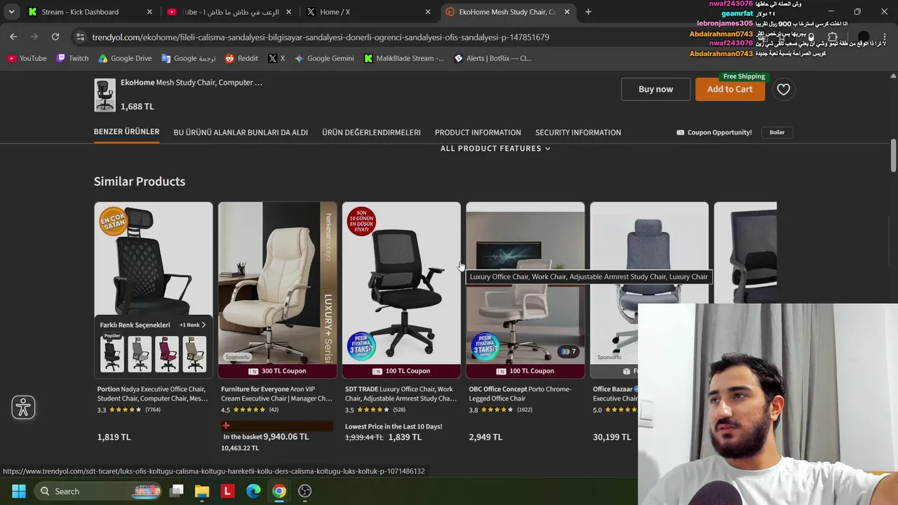Image resolution: width=898 pixels, height=505 pixels.
Task: Open the Windows Start menu
Action: pyautogui.click(x=19, y=491)
